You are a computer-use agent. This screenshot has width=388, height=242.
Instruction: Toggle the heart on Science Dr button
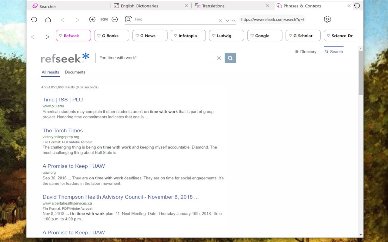coord(329,36)
